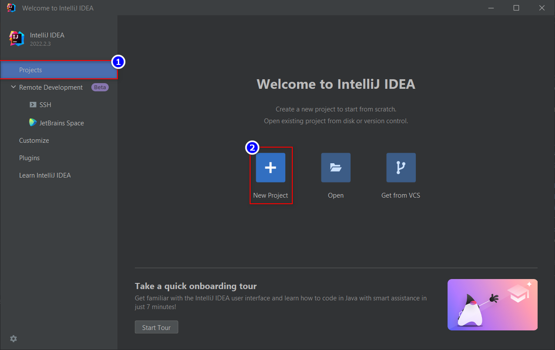This screenshot has width=555, height=350.
Task: Click the Open folder icon
Action: tap(336, 168)
